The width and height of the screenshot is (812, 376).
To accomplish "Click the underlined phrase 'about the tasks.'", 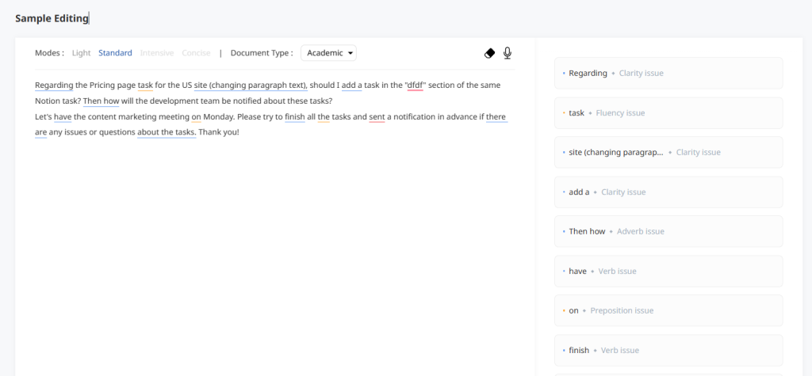I will tap(167, 132).
